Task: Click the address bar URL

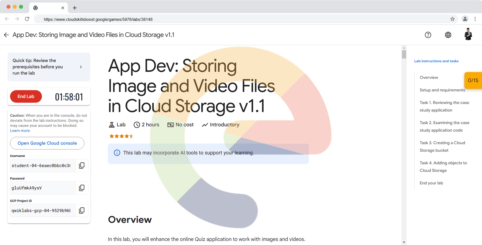Action: (98, 19)
